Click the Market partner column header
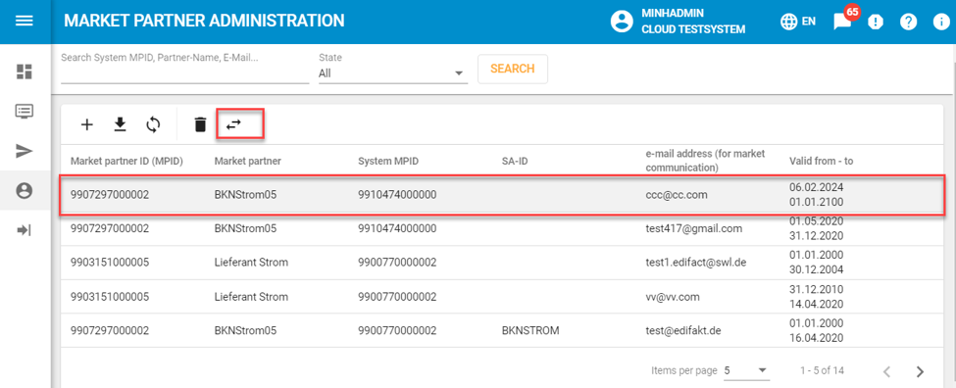Viewport: 956px width, 388px height. pyautogui.click(x=247, y=162)
